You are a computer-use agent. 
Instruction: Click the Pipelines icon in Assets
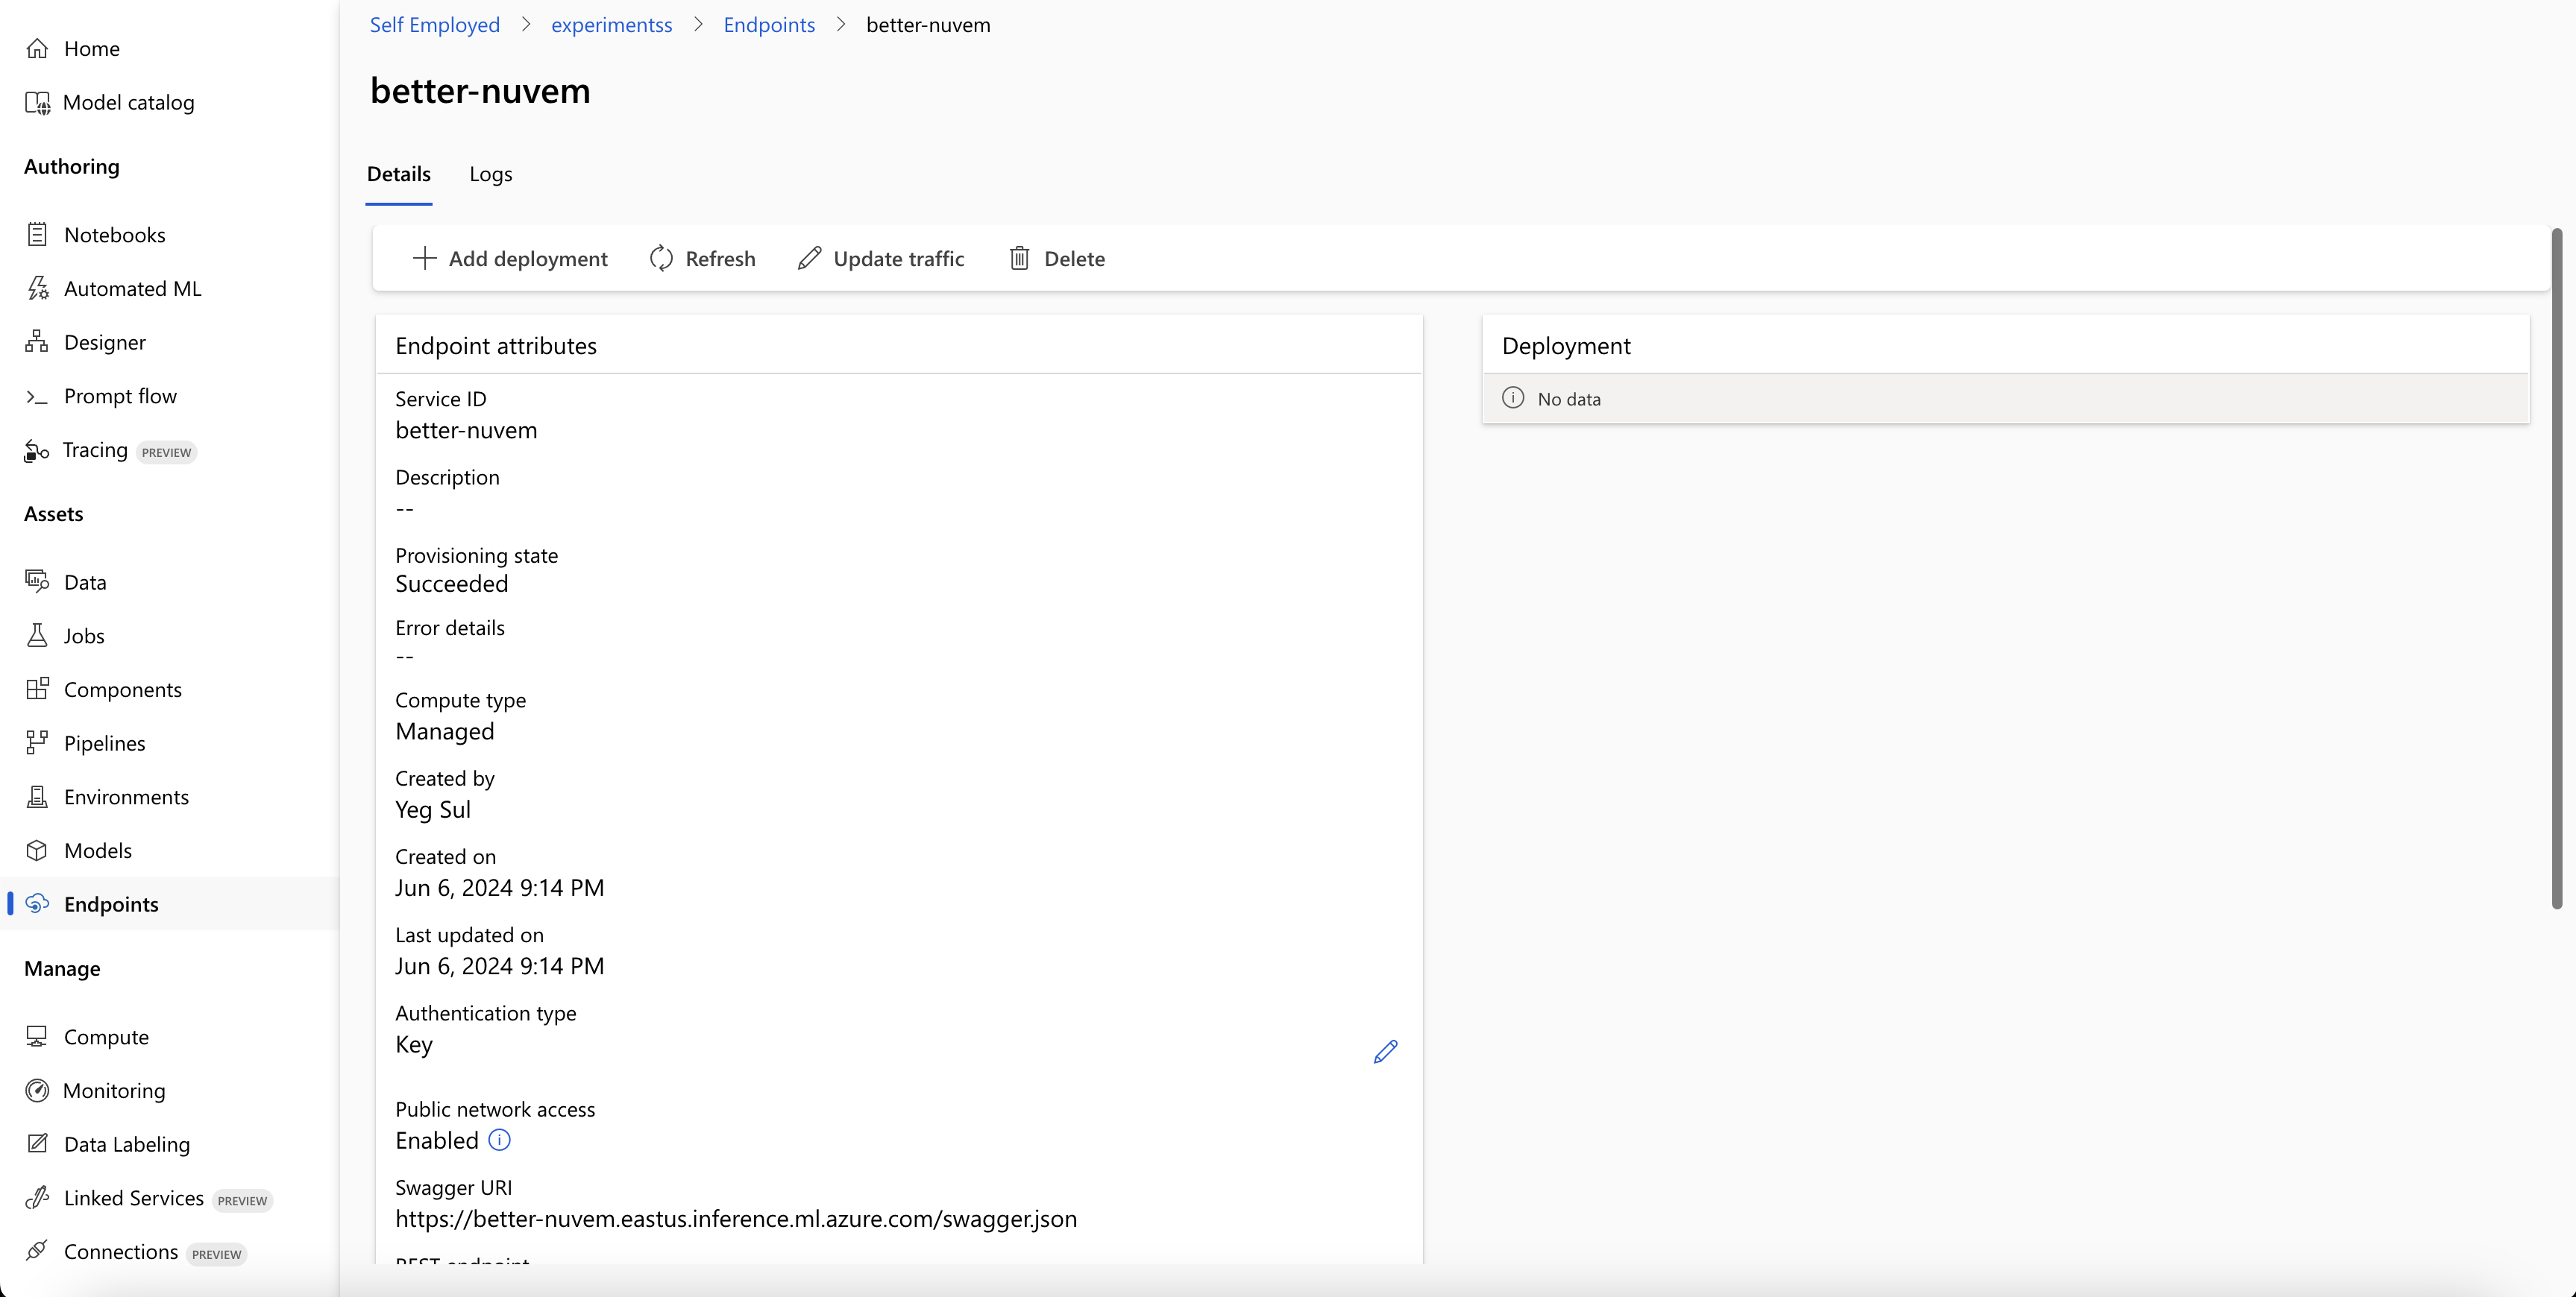pyautogui.click(x=37, y=743)
